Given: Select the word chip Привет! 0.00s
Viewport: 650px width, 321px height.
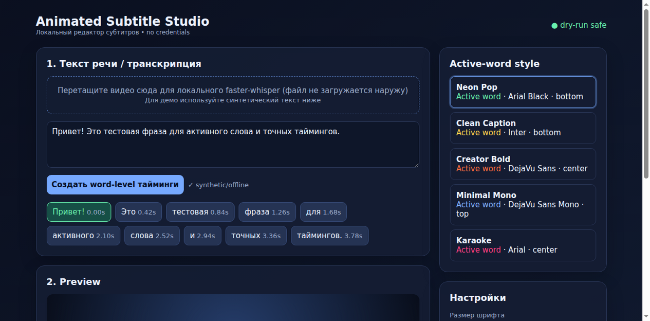Looking at the screenshot, I should click(79, 212).
